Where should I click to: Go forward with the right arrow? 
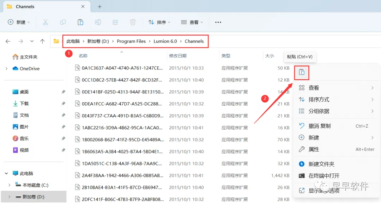tap(21, 41)
